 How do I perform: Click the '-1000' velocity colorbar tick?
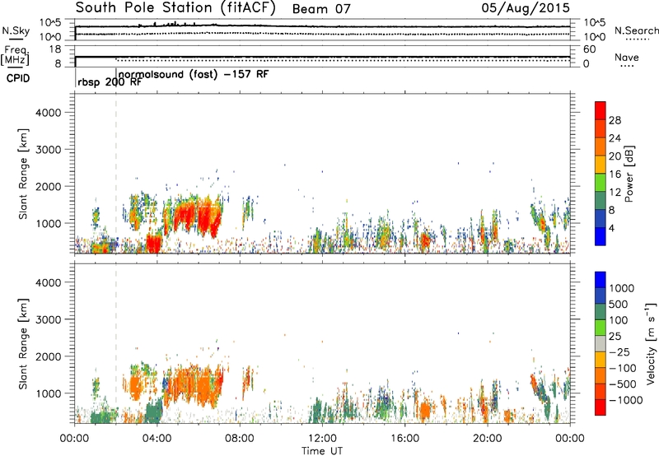tap(626, 400)
